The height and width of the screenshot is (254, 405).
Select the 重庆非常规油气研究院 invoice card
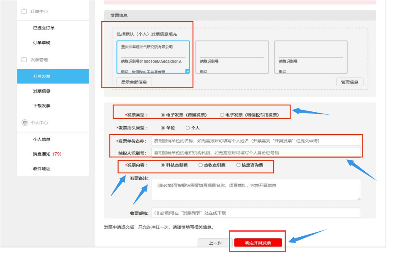click(x=153, y=57)
